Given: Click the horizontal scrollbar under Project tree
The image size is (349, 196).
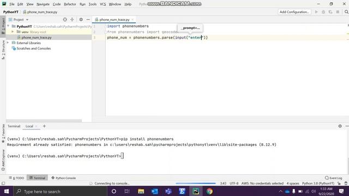Looking at the screenshot, I should (44, 121).
